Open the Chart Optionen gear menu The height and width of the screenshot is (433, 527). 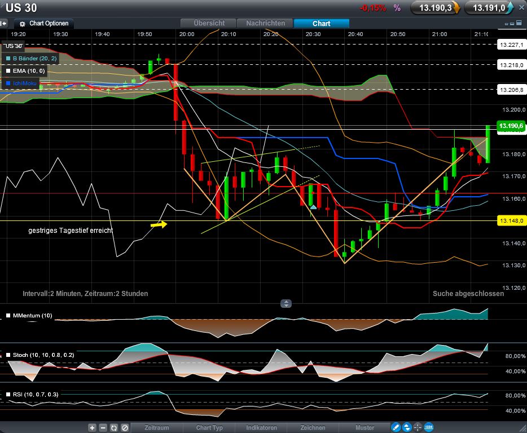(43, 24)
